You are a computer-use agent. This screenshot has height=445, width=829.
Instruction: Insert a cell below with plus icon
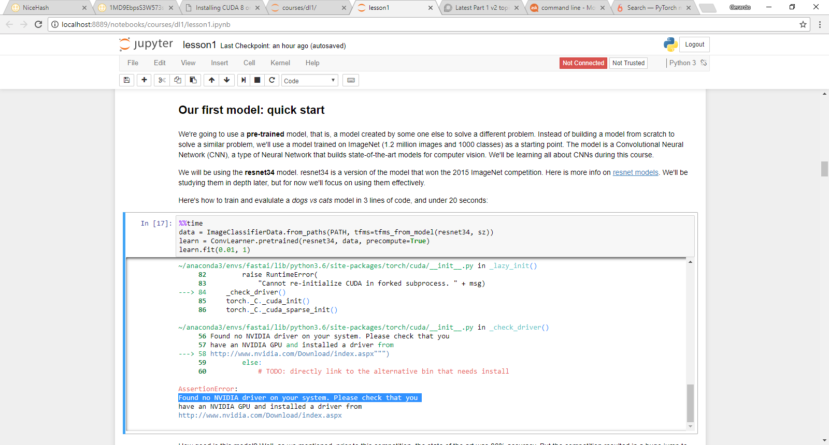click(144, 80)
